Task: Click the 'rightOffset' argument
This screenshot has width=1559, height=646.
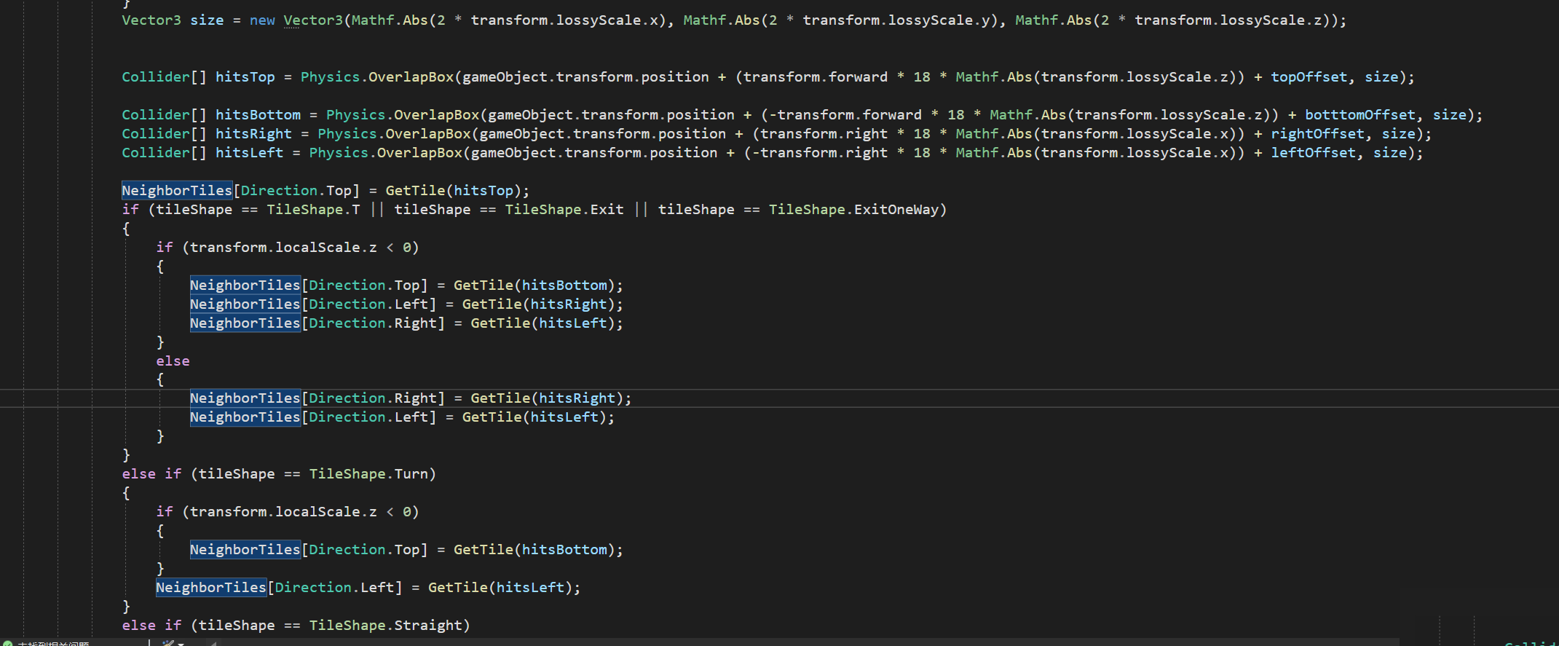Action: [1318, 134]
